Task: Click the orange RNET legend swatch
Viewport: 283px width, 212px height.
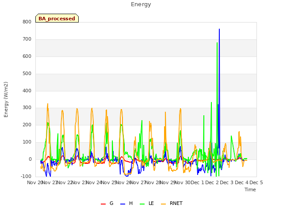Action: pyautogui.click(x=163, y=204)
